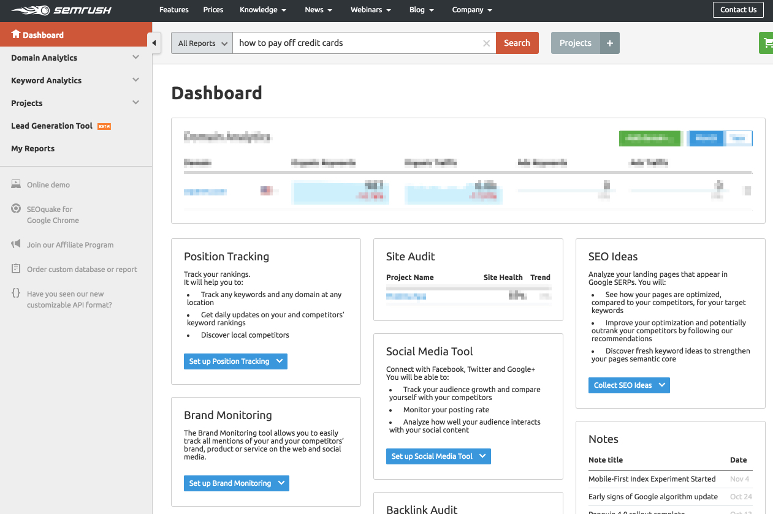Click the Online demo monitor icon
This screenshot has height=514, width=773.
tap(16, 184)
